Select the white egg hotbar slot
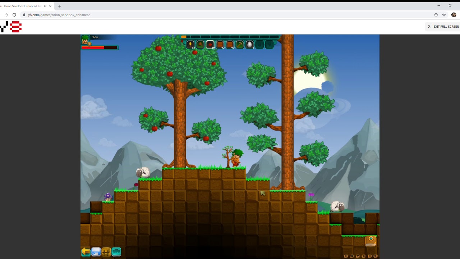This screenshot has height=259, width=460. tap(249, 45)
